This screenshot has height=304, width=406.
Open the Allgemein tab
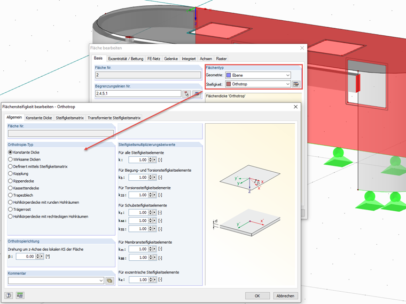14,117
